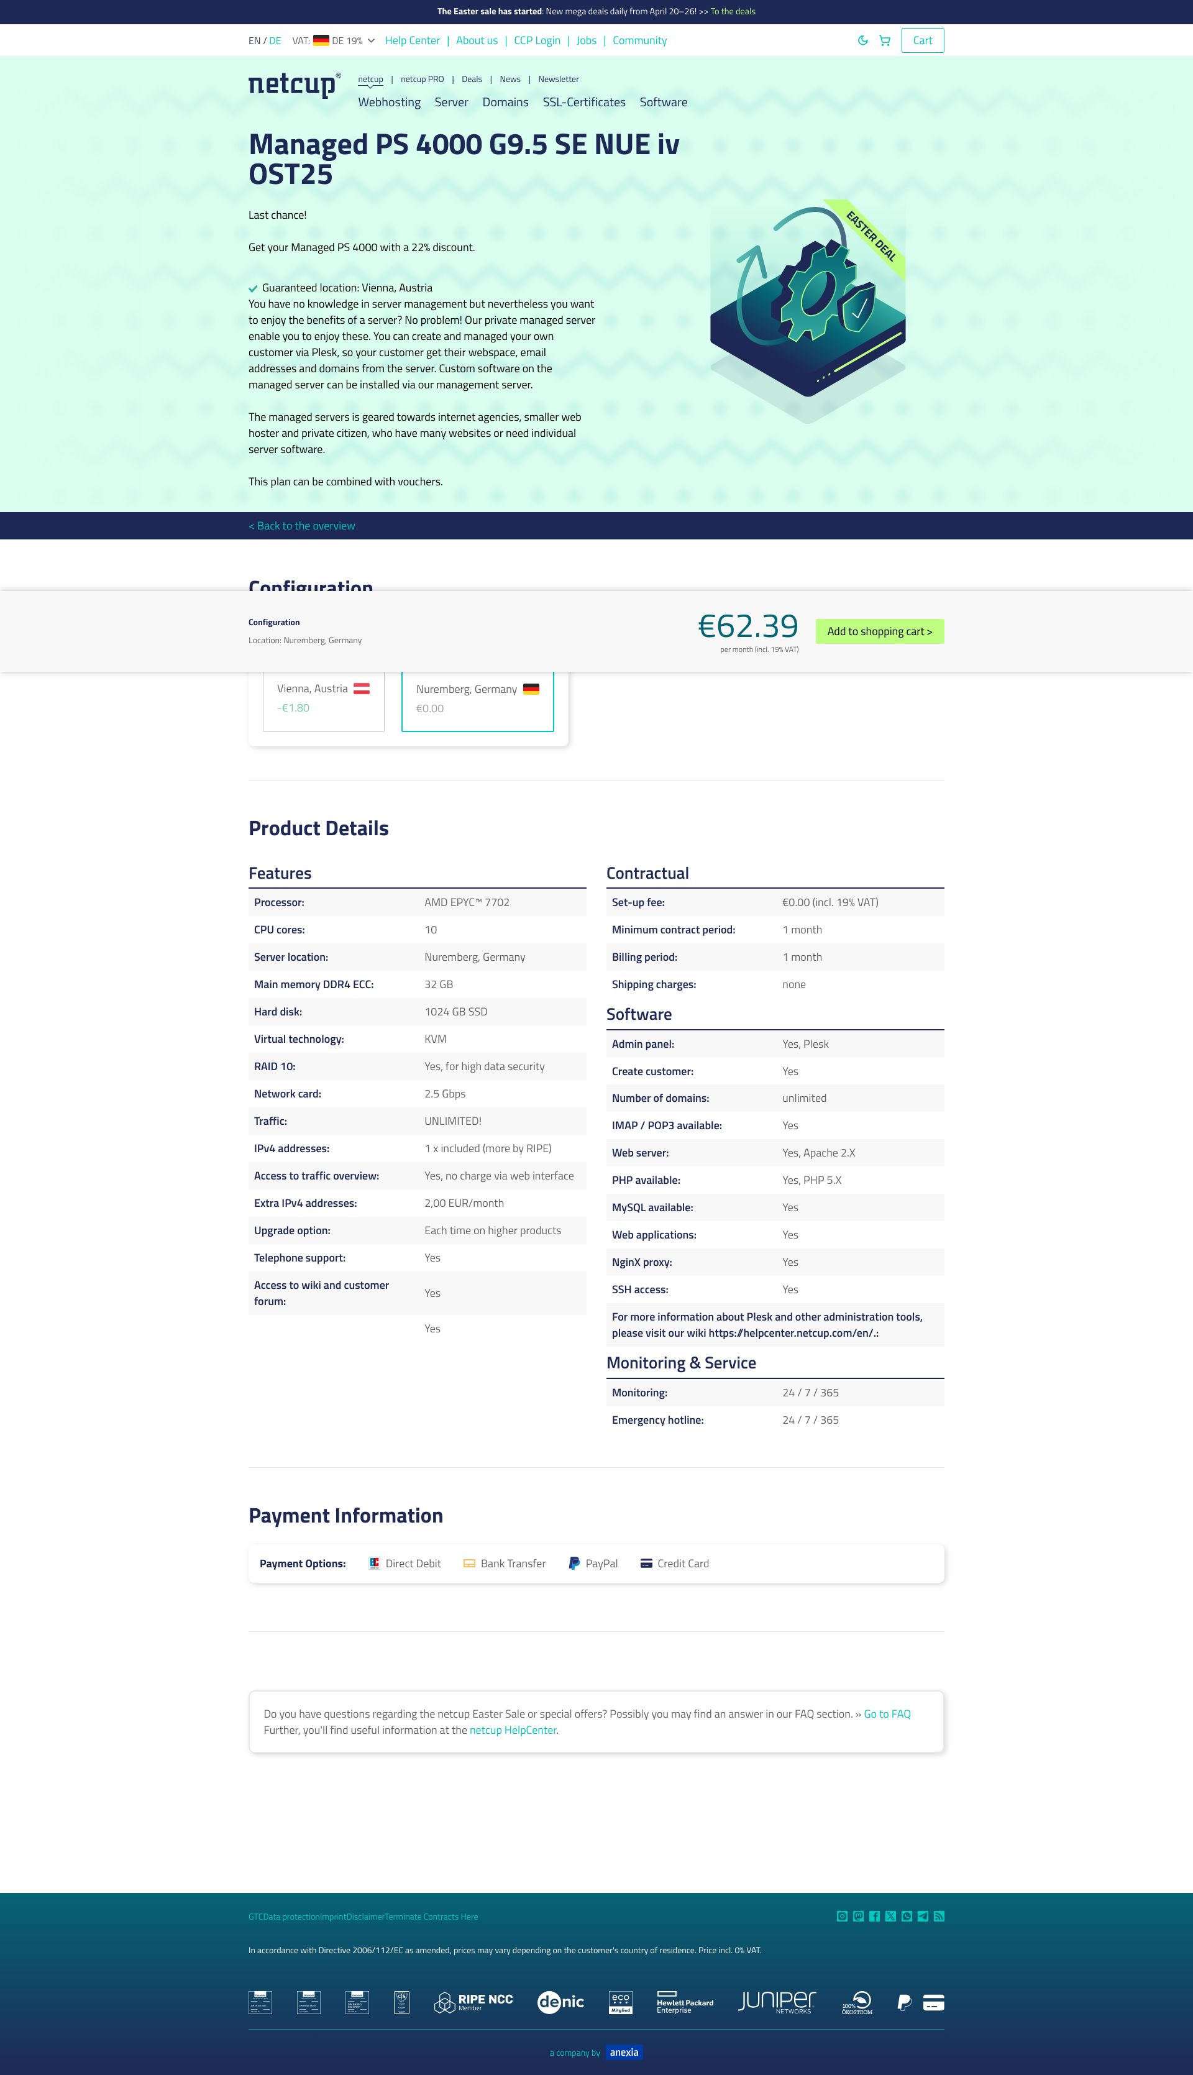The image size is (1193, 2075).
Task: Click the netcup logo
Action: pyautogui.click(x=294, y=85)
